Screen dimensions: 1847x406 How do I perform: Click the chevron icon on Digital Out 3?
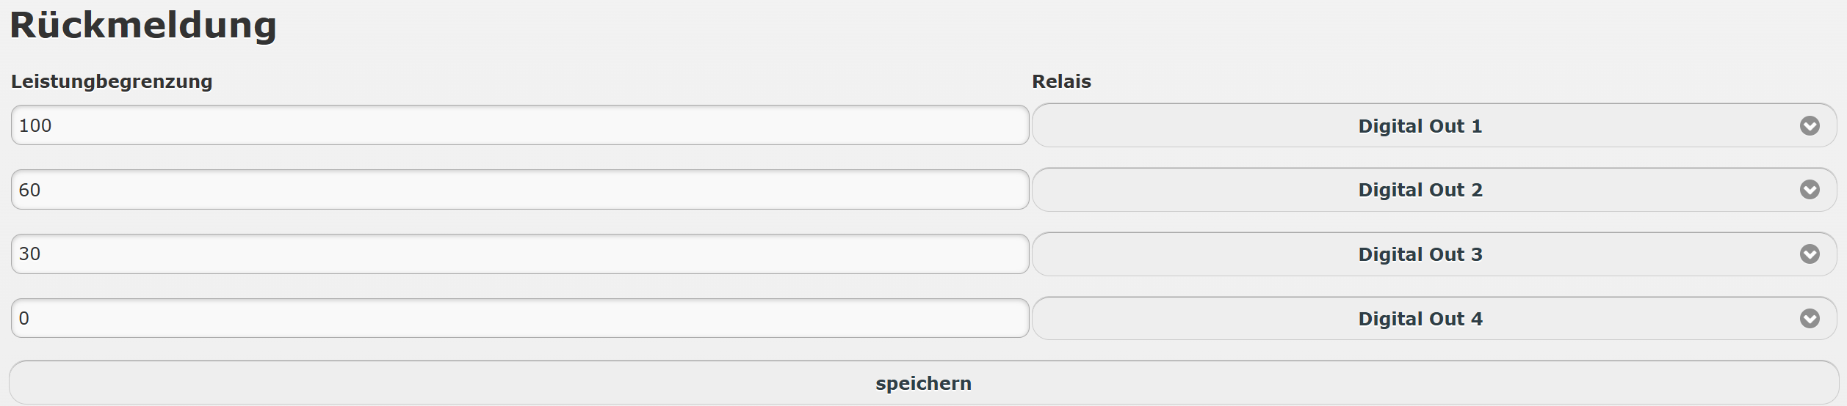(x=1810, y=254)
